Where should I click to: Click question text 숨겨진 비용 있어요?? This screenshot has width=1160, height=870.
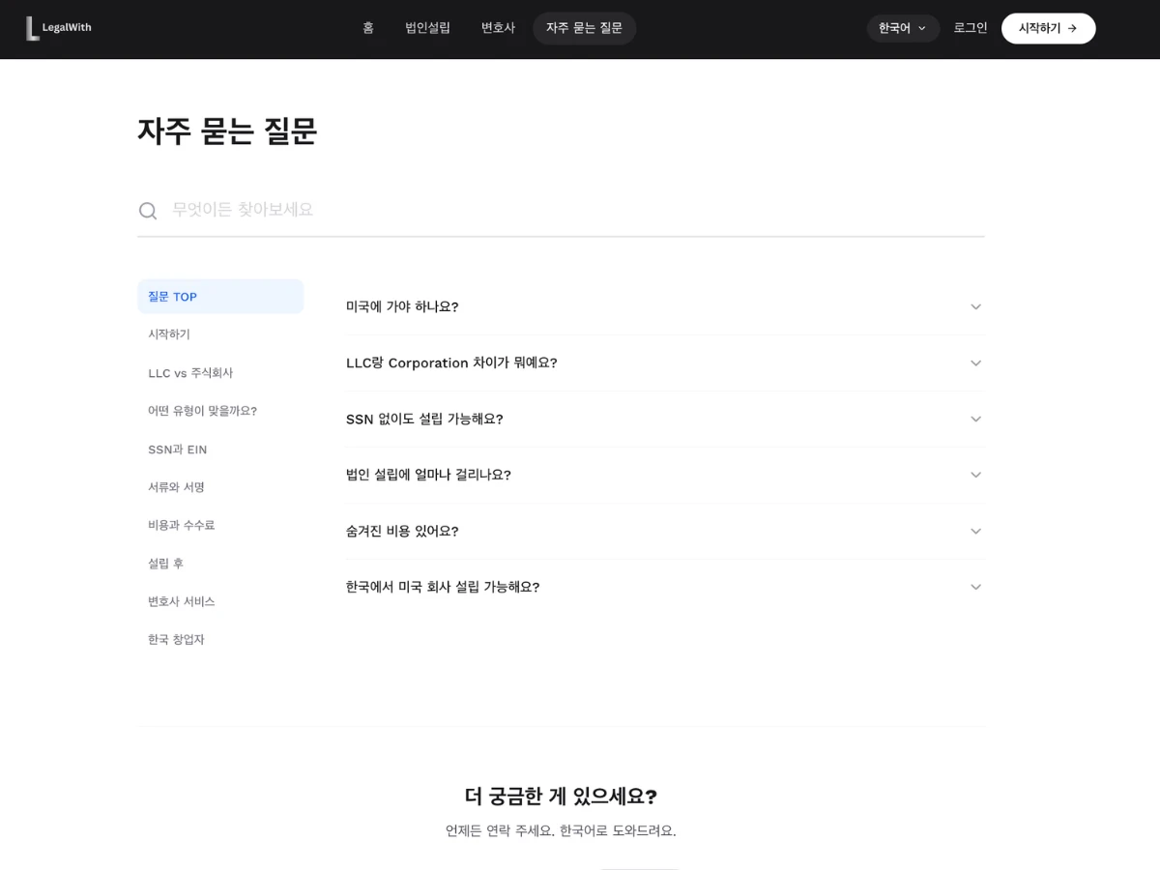402,531
